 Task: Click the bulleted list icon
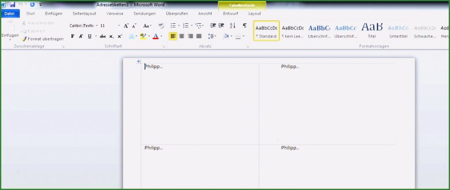[x=173, y=26]
